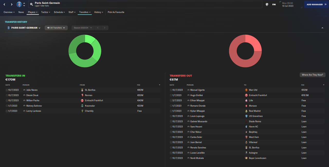Click Aubagne club name in Lavallée row
Screen dimensions: 329x167
253,153
